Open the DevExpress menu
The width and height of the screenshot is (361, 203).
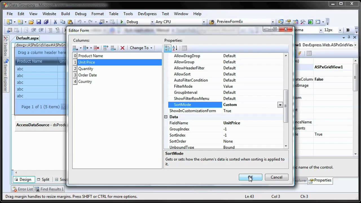click(x=147, y=14)
